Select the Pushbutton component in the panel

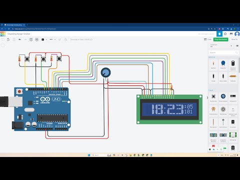(x=213, y=97)
